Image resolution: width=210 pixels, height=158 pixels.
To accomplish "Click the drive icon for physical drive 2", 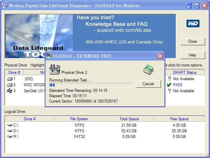I will (10, 85).
